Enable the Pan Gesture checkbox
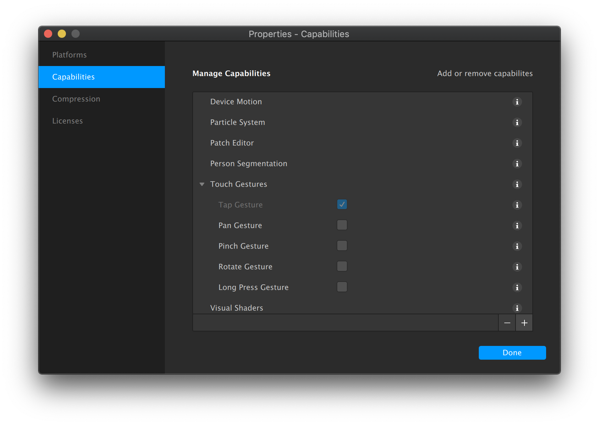The width and height of the screenshot is (599, 425). pos(342,225)
